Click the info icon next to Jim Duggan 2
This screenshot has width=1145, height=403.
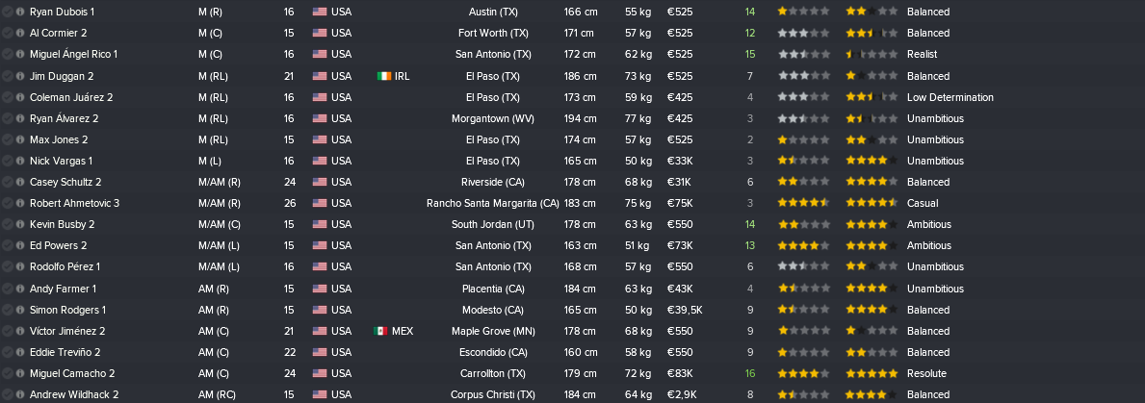point(19,76)
